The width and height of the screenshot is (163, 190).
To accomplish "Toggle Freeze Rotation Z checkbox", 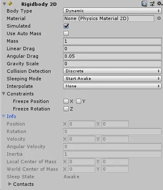I will (66, 109).
